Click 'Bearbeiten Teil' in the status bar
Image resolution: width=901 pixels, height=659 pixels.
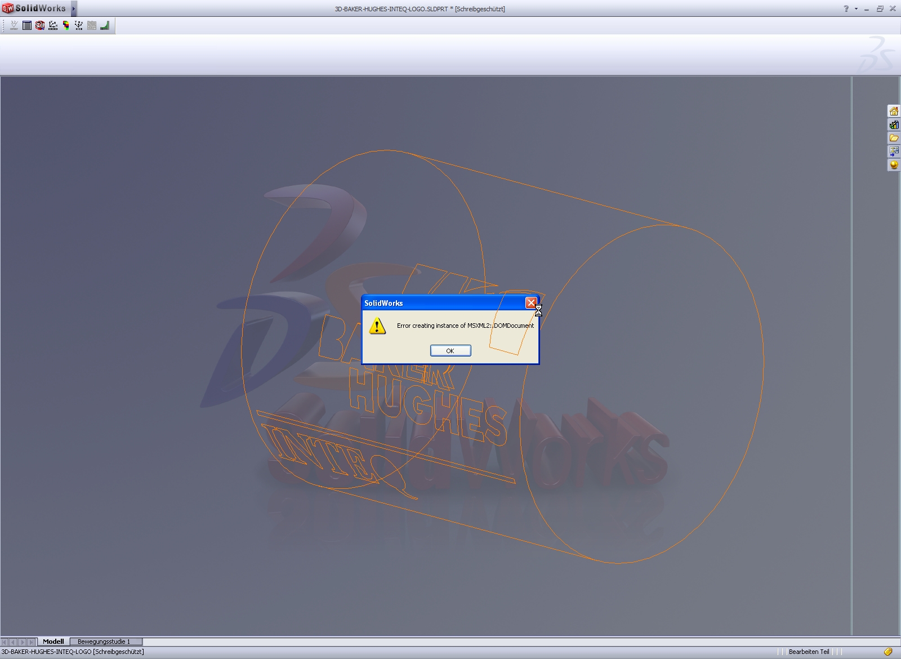pyautogui.click(x=809, y=652)
